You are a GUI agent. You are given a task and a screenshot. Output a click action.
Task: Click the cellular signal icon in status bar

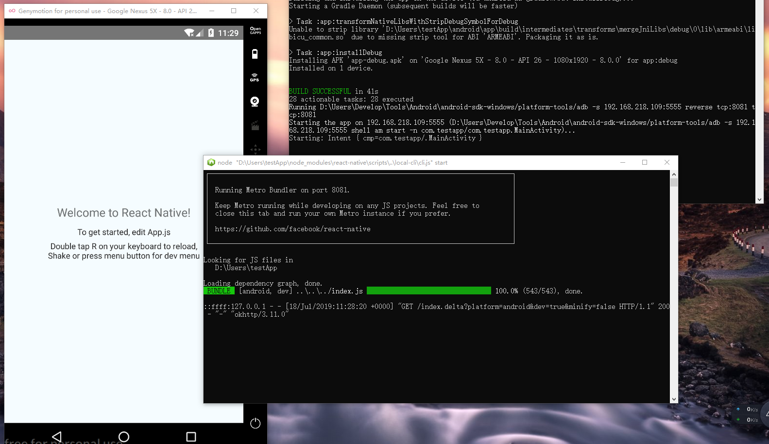[x=199, y=33]
